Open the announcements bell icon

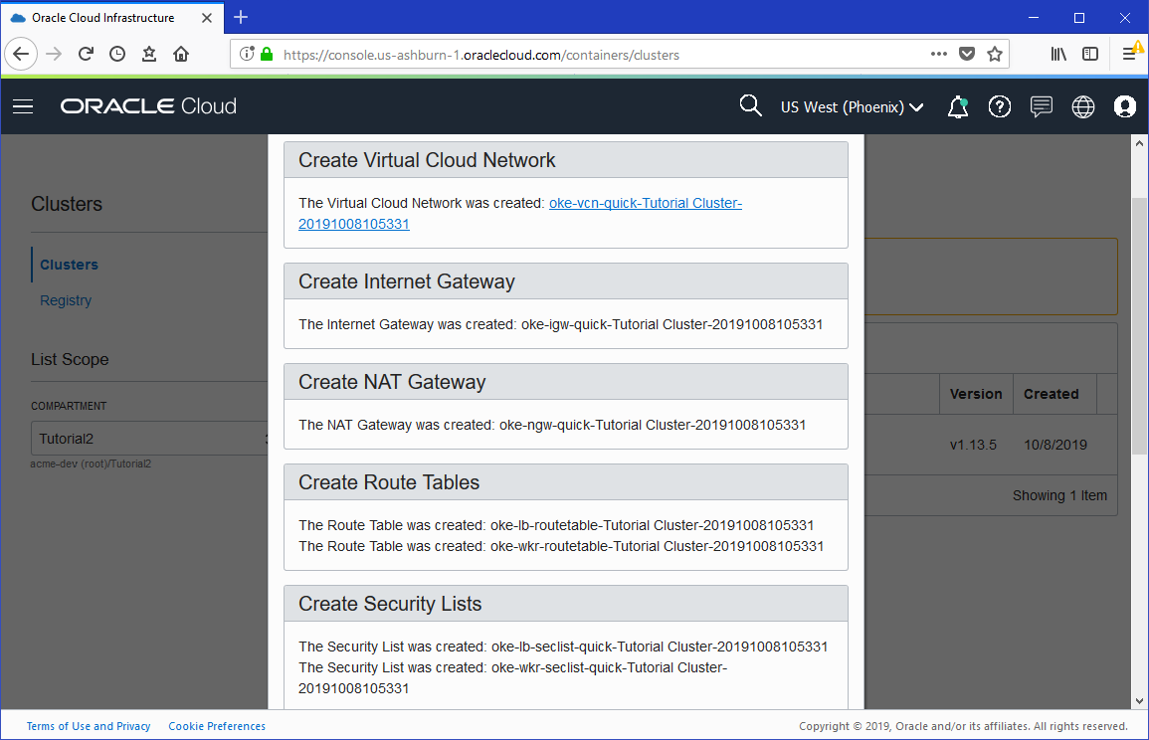coord(958,106)
